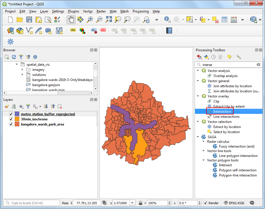Collapse the Vector overlay group
Image resolution: width=265 pixels, height=209 pixels.
[198, 96]
